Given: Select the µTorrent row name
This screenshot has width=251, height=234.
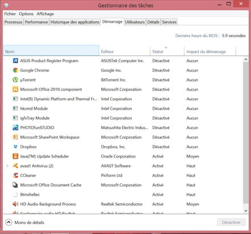Looking at the screenshot, I should pyautogui.click(x=28, y=80).
